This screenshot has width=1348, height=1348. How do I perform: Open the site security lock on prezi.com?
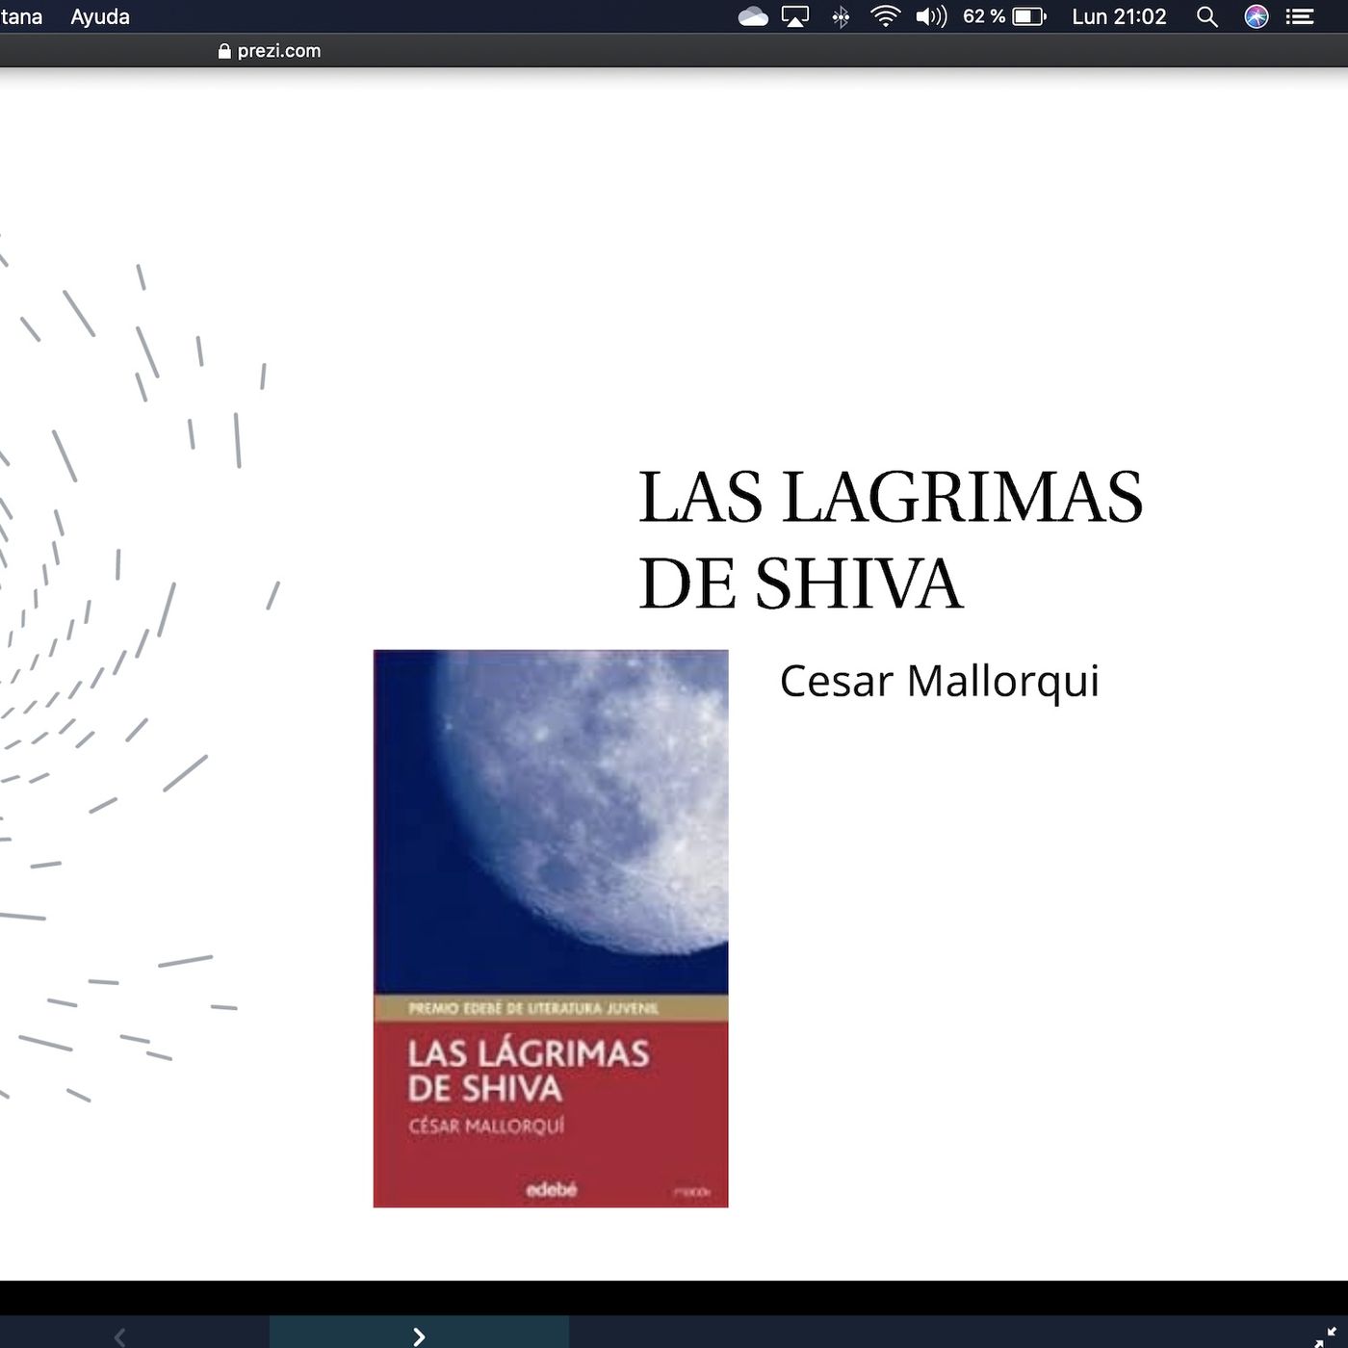[x=223, y=51]
